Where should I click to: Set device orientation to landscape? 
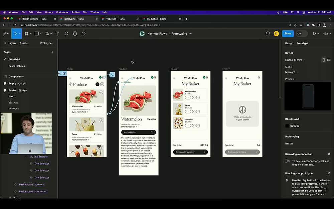pyautogui.click(x=329, y=60)
